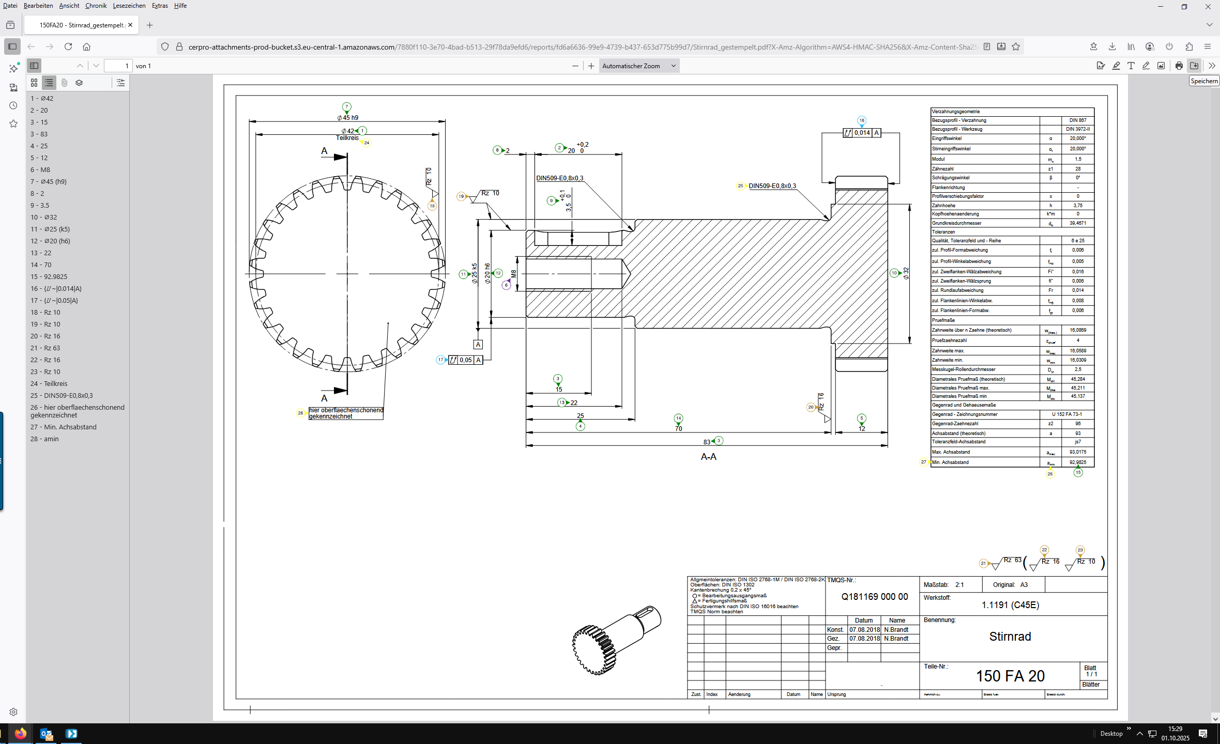This screenshot has width=1220, height=744.
Task: Expand more tools double-chevron menu
Action: 1212,66
